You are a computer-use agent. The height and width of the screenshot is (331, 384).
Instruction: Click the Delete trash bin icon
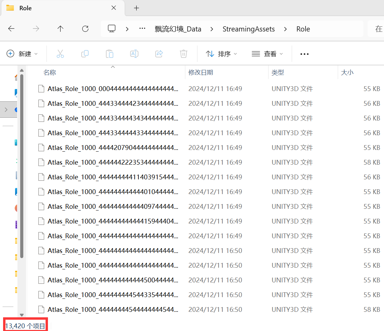pos(184,54)
